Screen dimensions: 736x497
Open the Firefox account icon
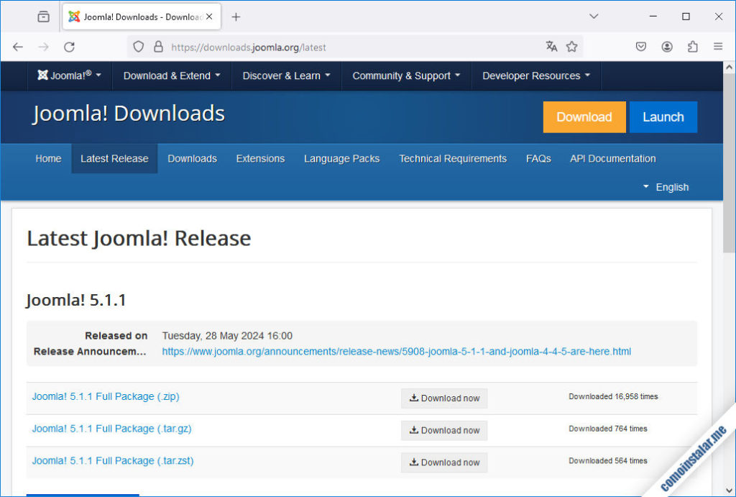click(x=666, y=46)
